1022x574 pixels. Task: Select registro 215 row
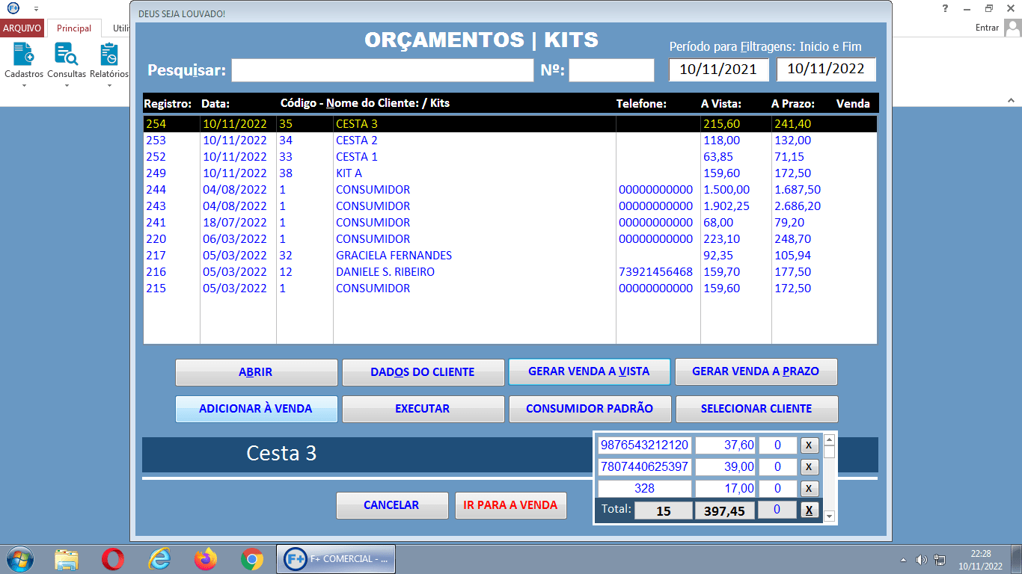click(x=510, y=288)
